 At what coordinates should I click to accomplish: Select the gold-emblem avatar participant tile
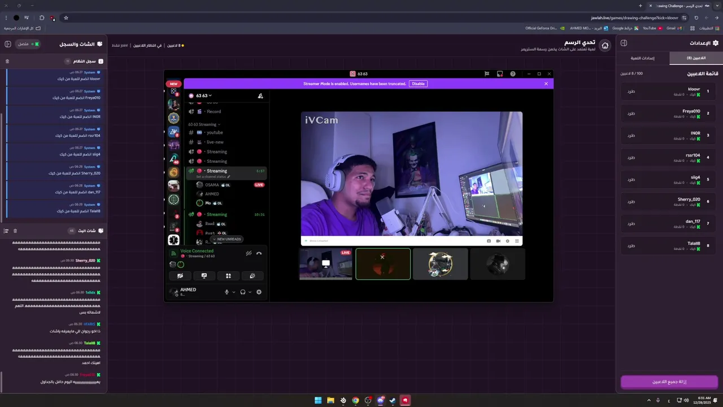coord(441,264)
